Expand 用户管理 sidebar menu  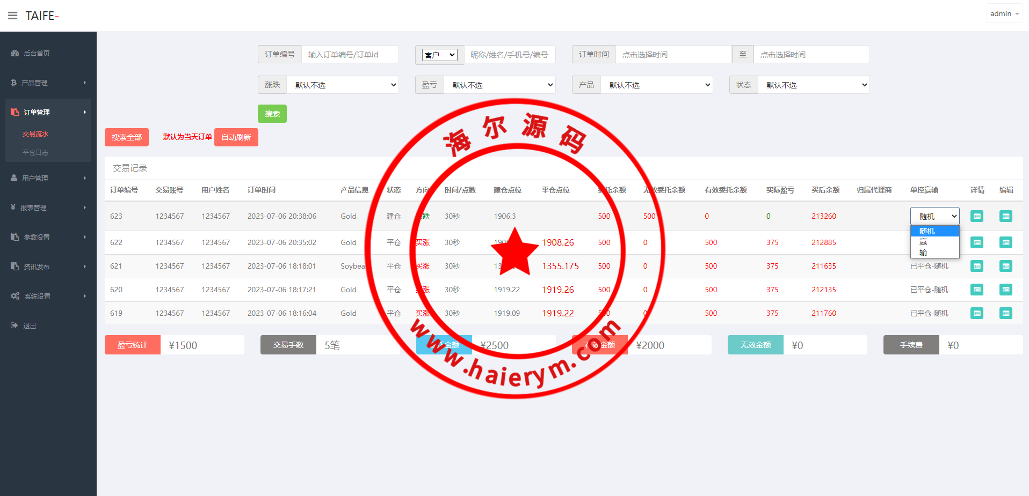coord(48,178)
